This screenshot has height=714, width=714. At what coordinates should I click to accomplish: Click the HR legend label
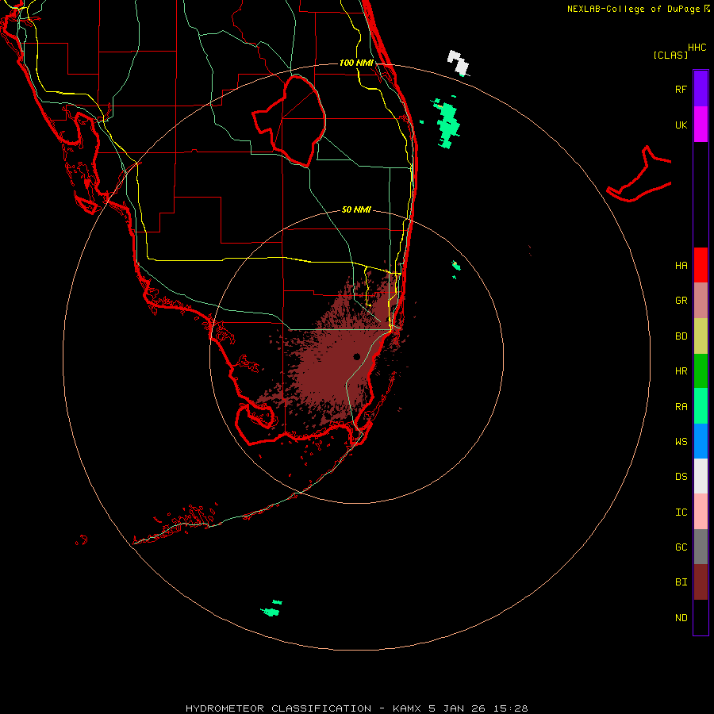pos(681,371)
